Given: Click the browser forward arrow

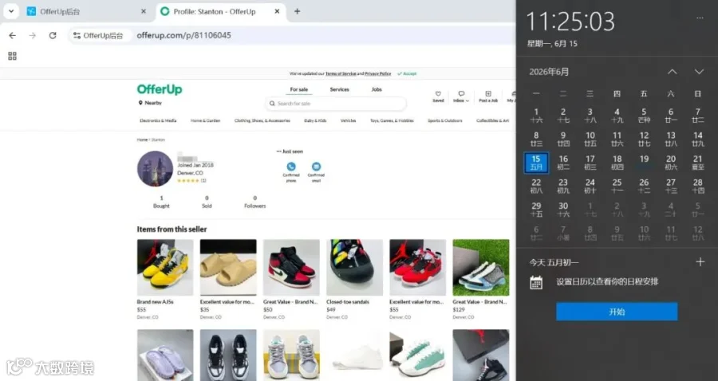Looking at the screenshot, I should click(x=32, y=35).
